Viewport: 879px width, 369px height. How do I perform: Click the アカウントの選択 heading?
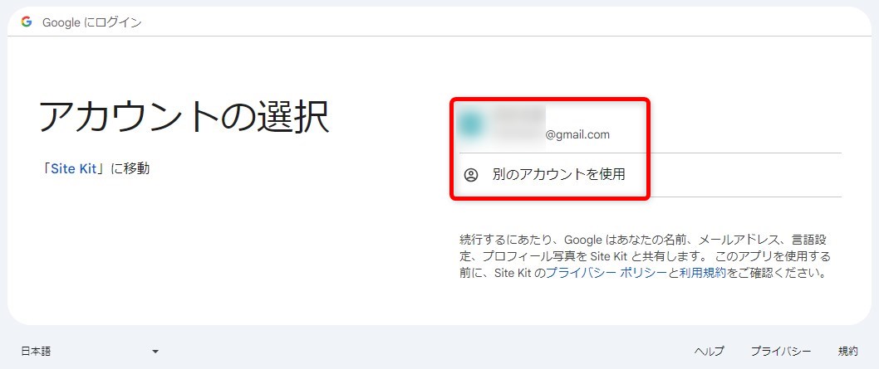click(x=184, y=118)
